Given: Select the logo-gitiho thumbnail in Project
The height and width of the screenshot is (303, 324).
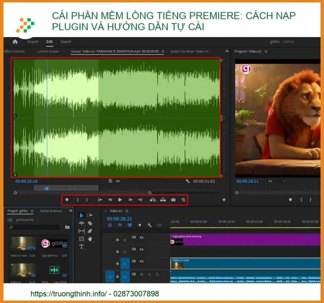Looking at the screenshot, I should [x=54, y=243].
